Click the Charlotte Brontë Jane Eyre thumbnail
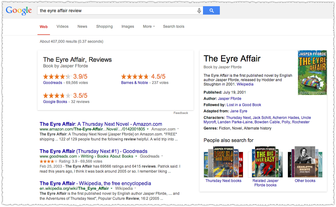This screenshot has height=207, width=336. (x=305, y=162)
